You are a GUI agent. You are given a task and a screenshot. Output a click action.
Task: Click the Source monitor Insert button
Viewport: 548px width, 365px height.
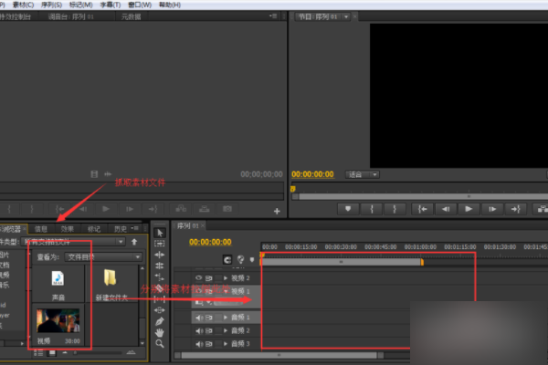181,209
